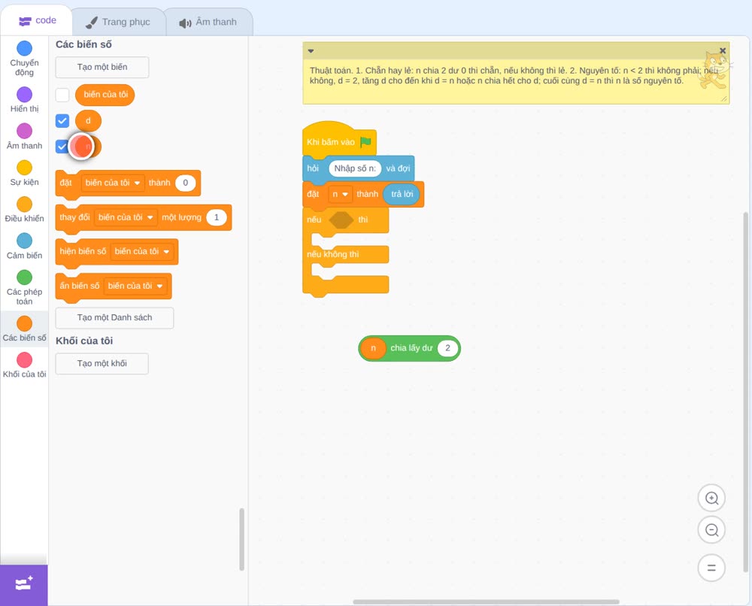Viewport: 752px width, 606px height.
Task: Click the green flag on hat block
Action: [365, 141]
